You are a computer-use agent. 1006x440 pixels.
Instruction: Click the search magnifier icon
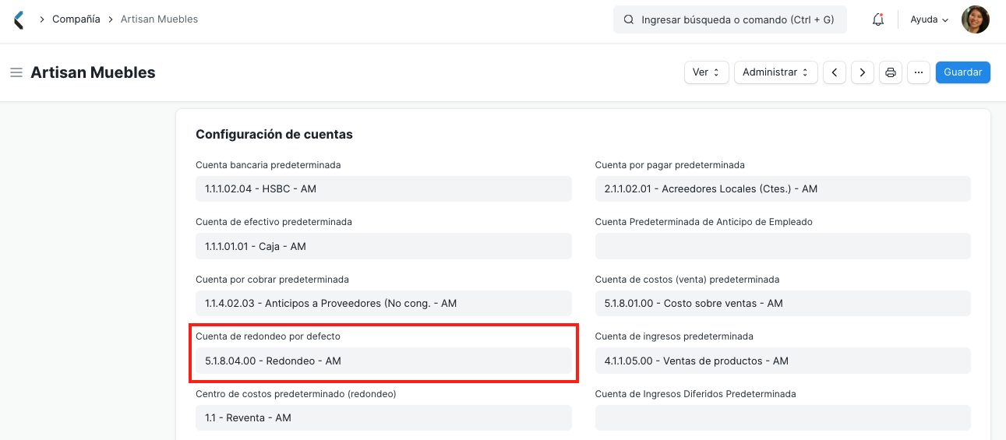[x=628, y=19]
